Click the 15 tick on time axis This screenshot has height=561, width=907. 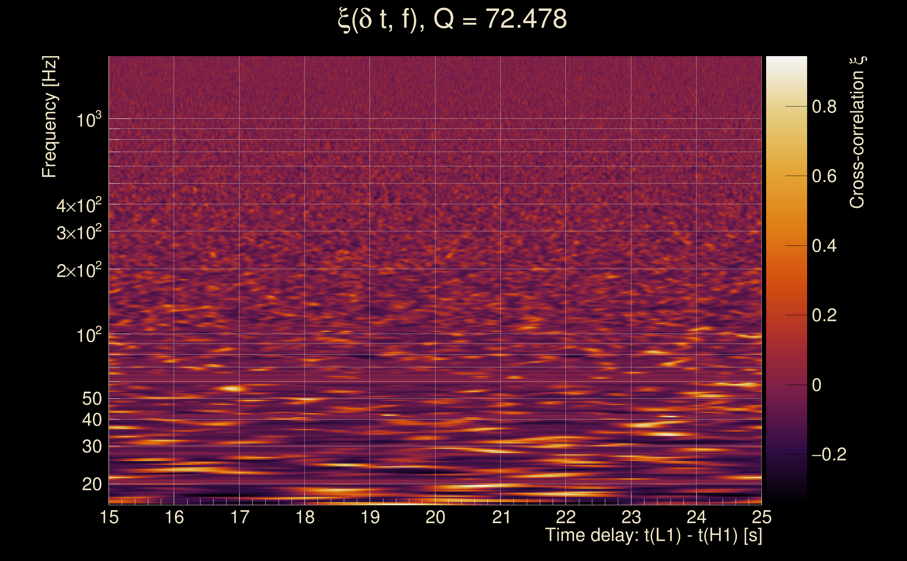pos(109,517)
